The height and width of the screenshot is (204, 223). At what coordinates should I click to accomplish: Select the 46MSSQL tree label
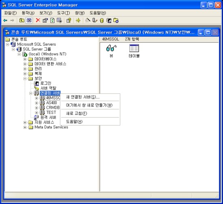[53, 98]
